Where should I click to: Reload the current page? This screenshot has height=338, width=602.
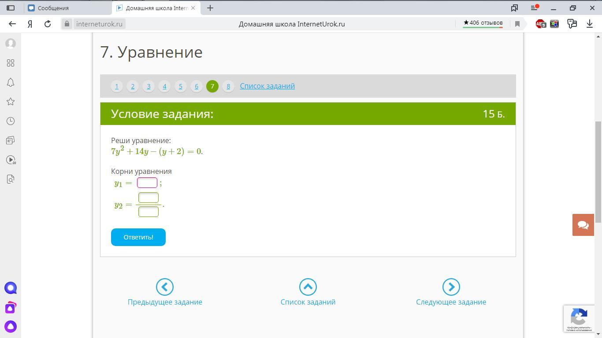click(x=48, y=24)
